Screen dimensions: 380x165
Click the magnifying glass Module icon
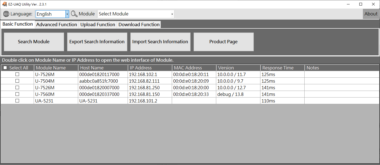74,13
